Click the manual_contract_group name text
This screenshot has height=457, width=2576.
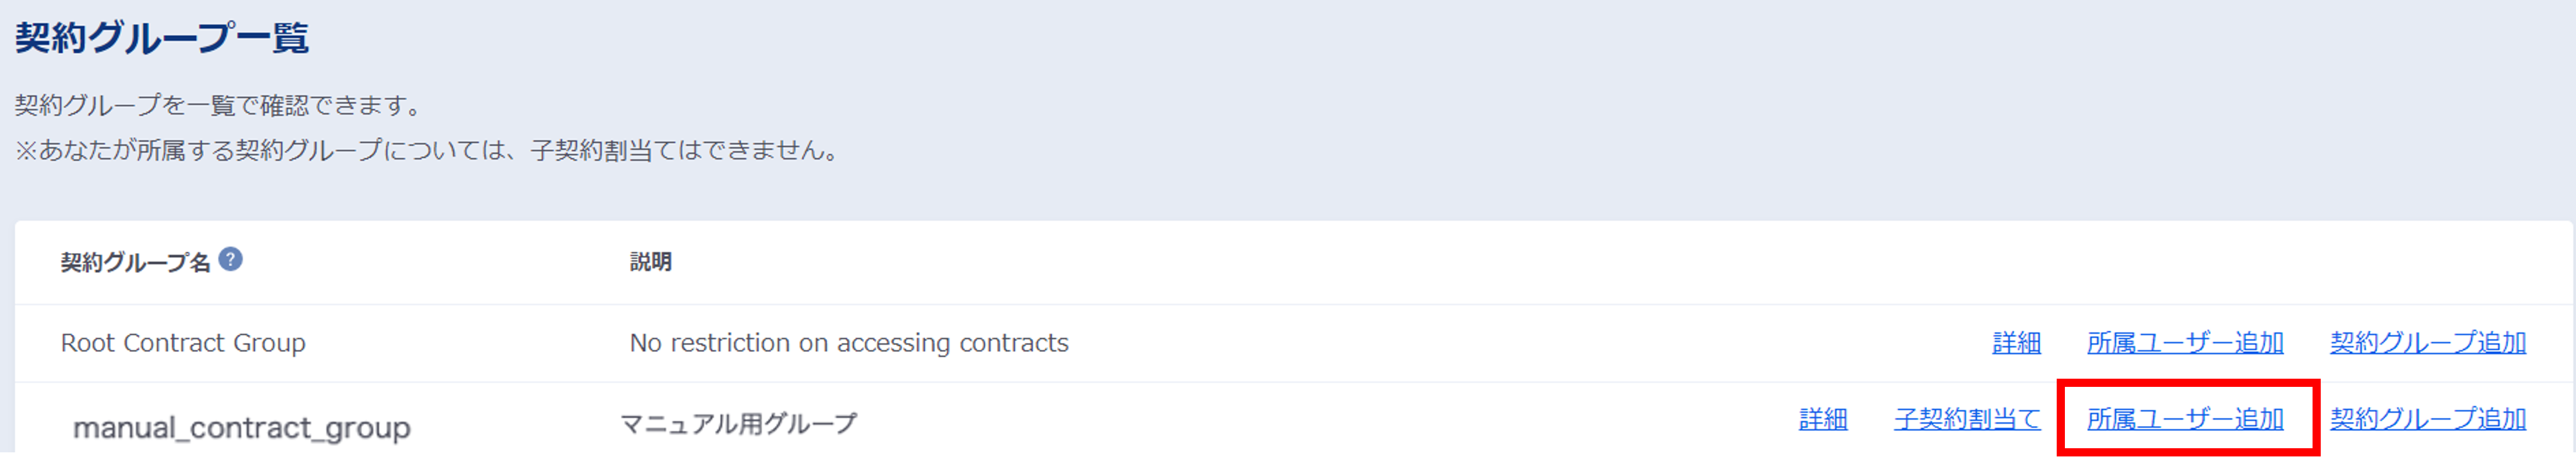pyautogui.click(x=241, y=428)
